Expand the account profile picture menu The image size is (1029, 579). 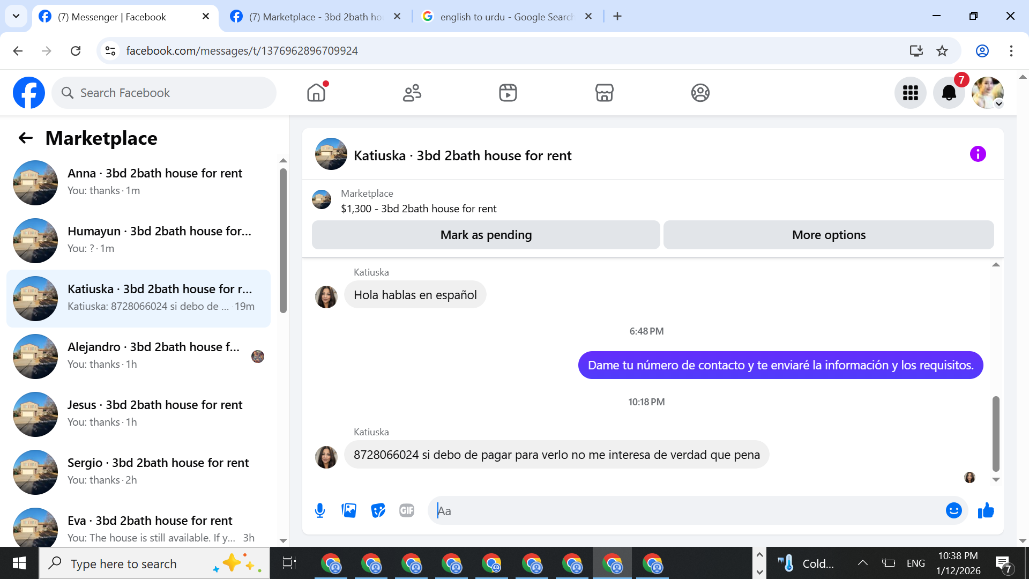(988, 93)
